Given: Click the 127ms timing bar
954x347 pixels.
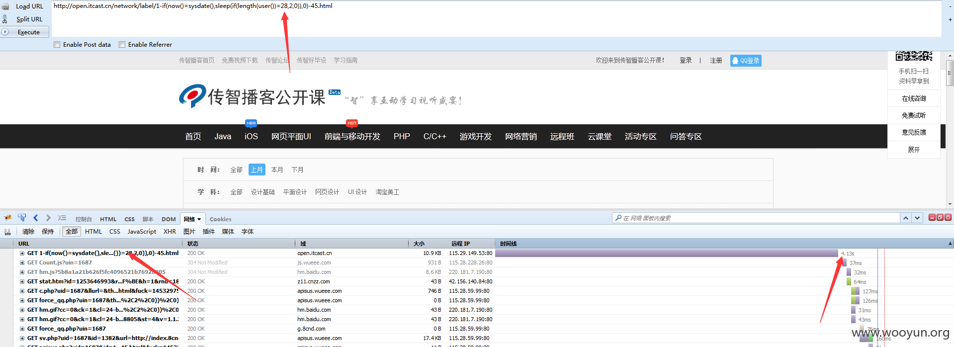Looking at the screenshot, I should click(855, 291).
